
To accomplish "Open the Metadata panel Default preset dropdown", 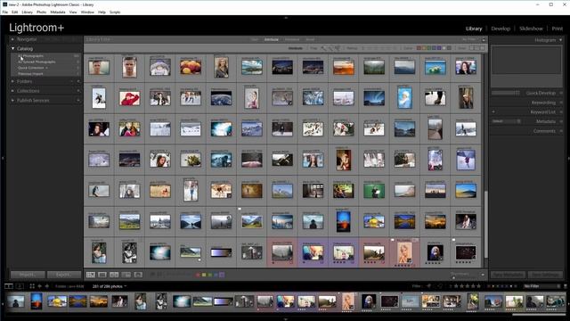I will (507, 121).
